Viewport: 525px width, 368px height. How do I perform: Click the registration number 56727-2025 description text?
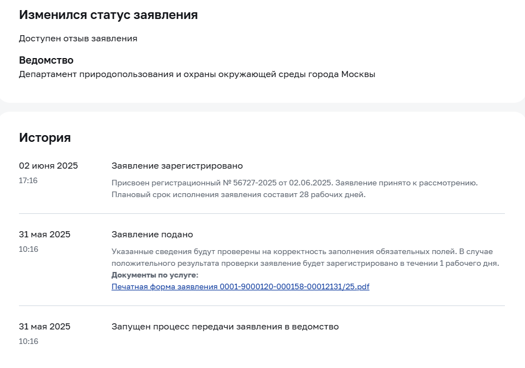point(295,183)
